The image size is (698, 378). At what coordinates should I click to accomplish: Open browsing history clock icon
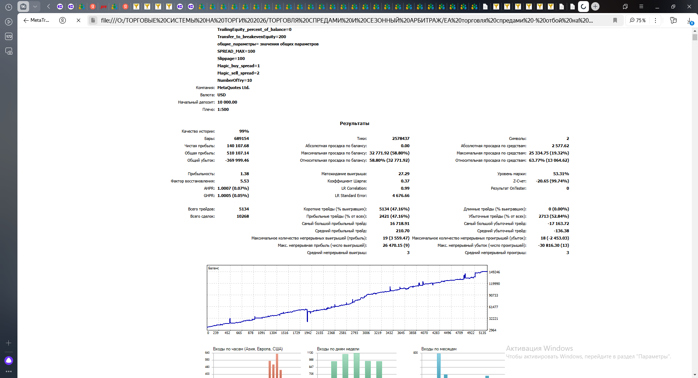pyautogui.click(x=9, y=7)
